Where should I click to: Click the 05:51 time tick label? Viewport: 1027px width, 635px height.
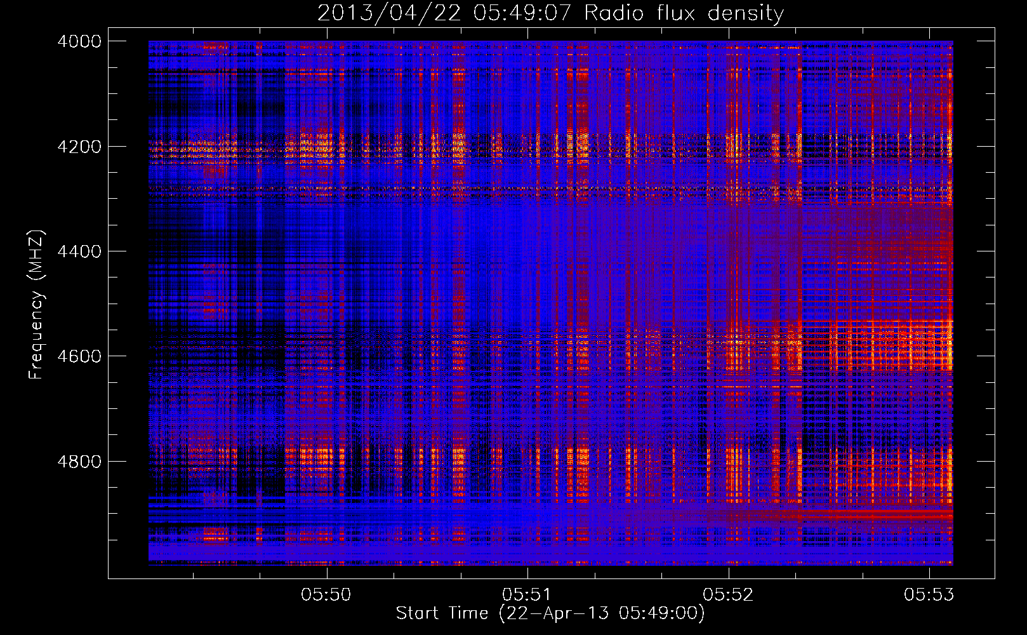[x=527, y=594]
